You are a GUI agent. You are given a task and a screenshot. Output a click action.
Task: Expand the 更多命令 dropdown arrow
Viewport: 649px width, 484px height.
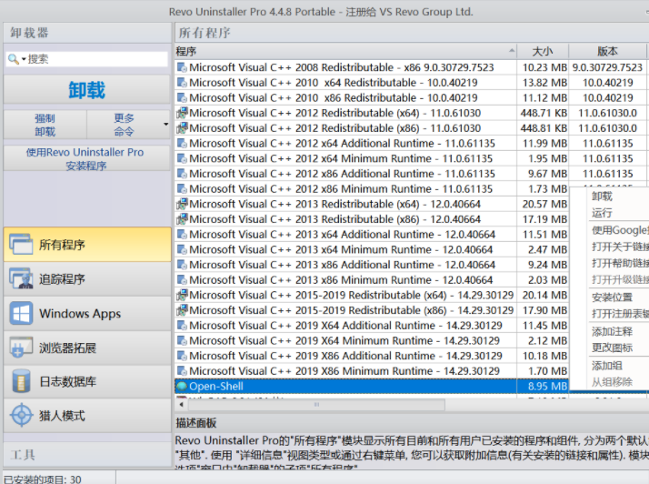pyautogui.click(x=166, y=125)
